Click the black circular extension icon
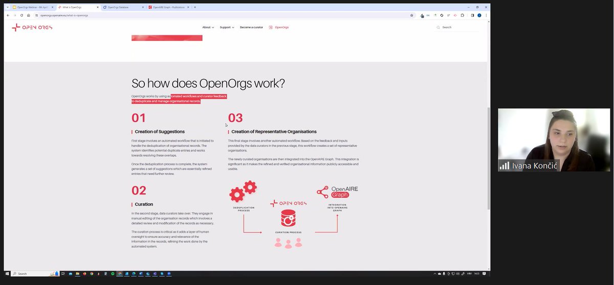 coord(442,15)
